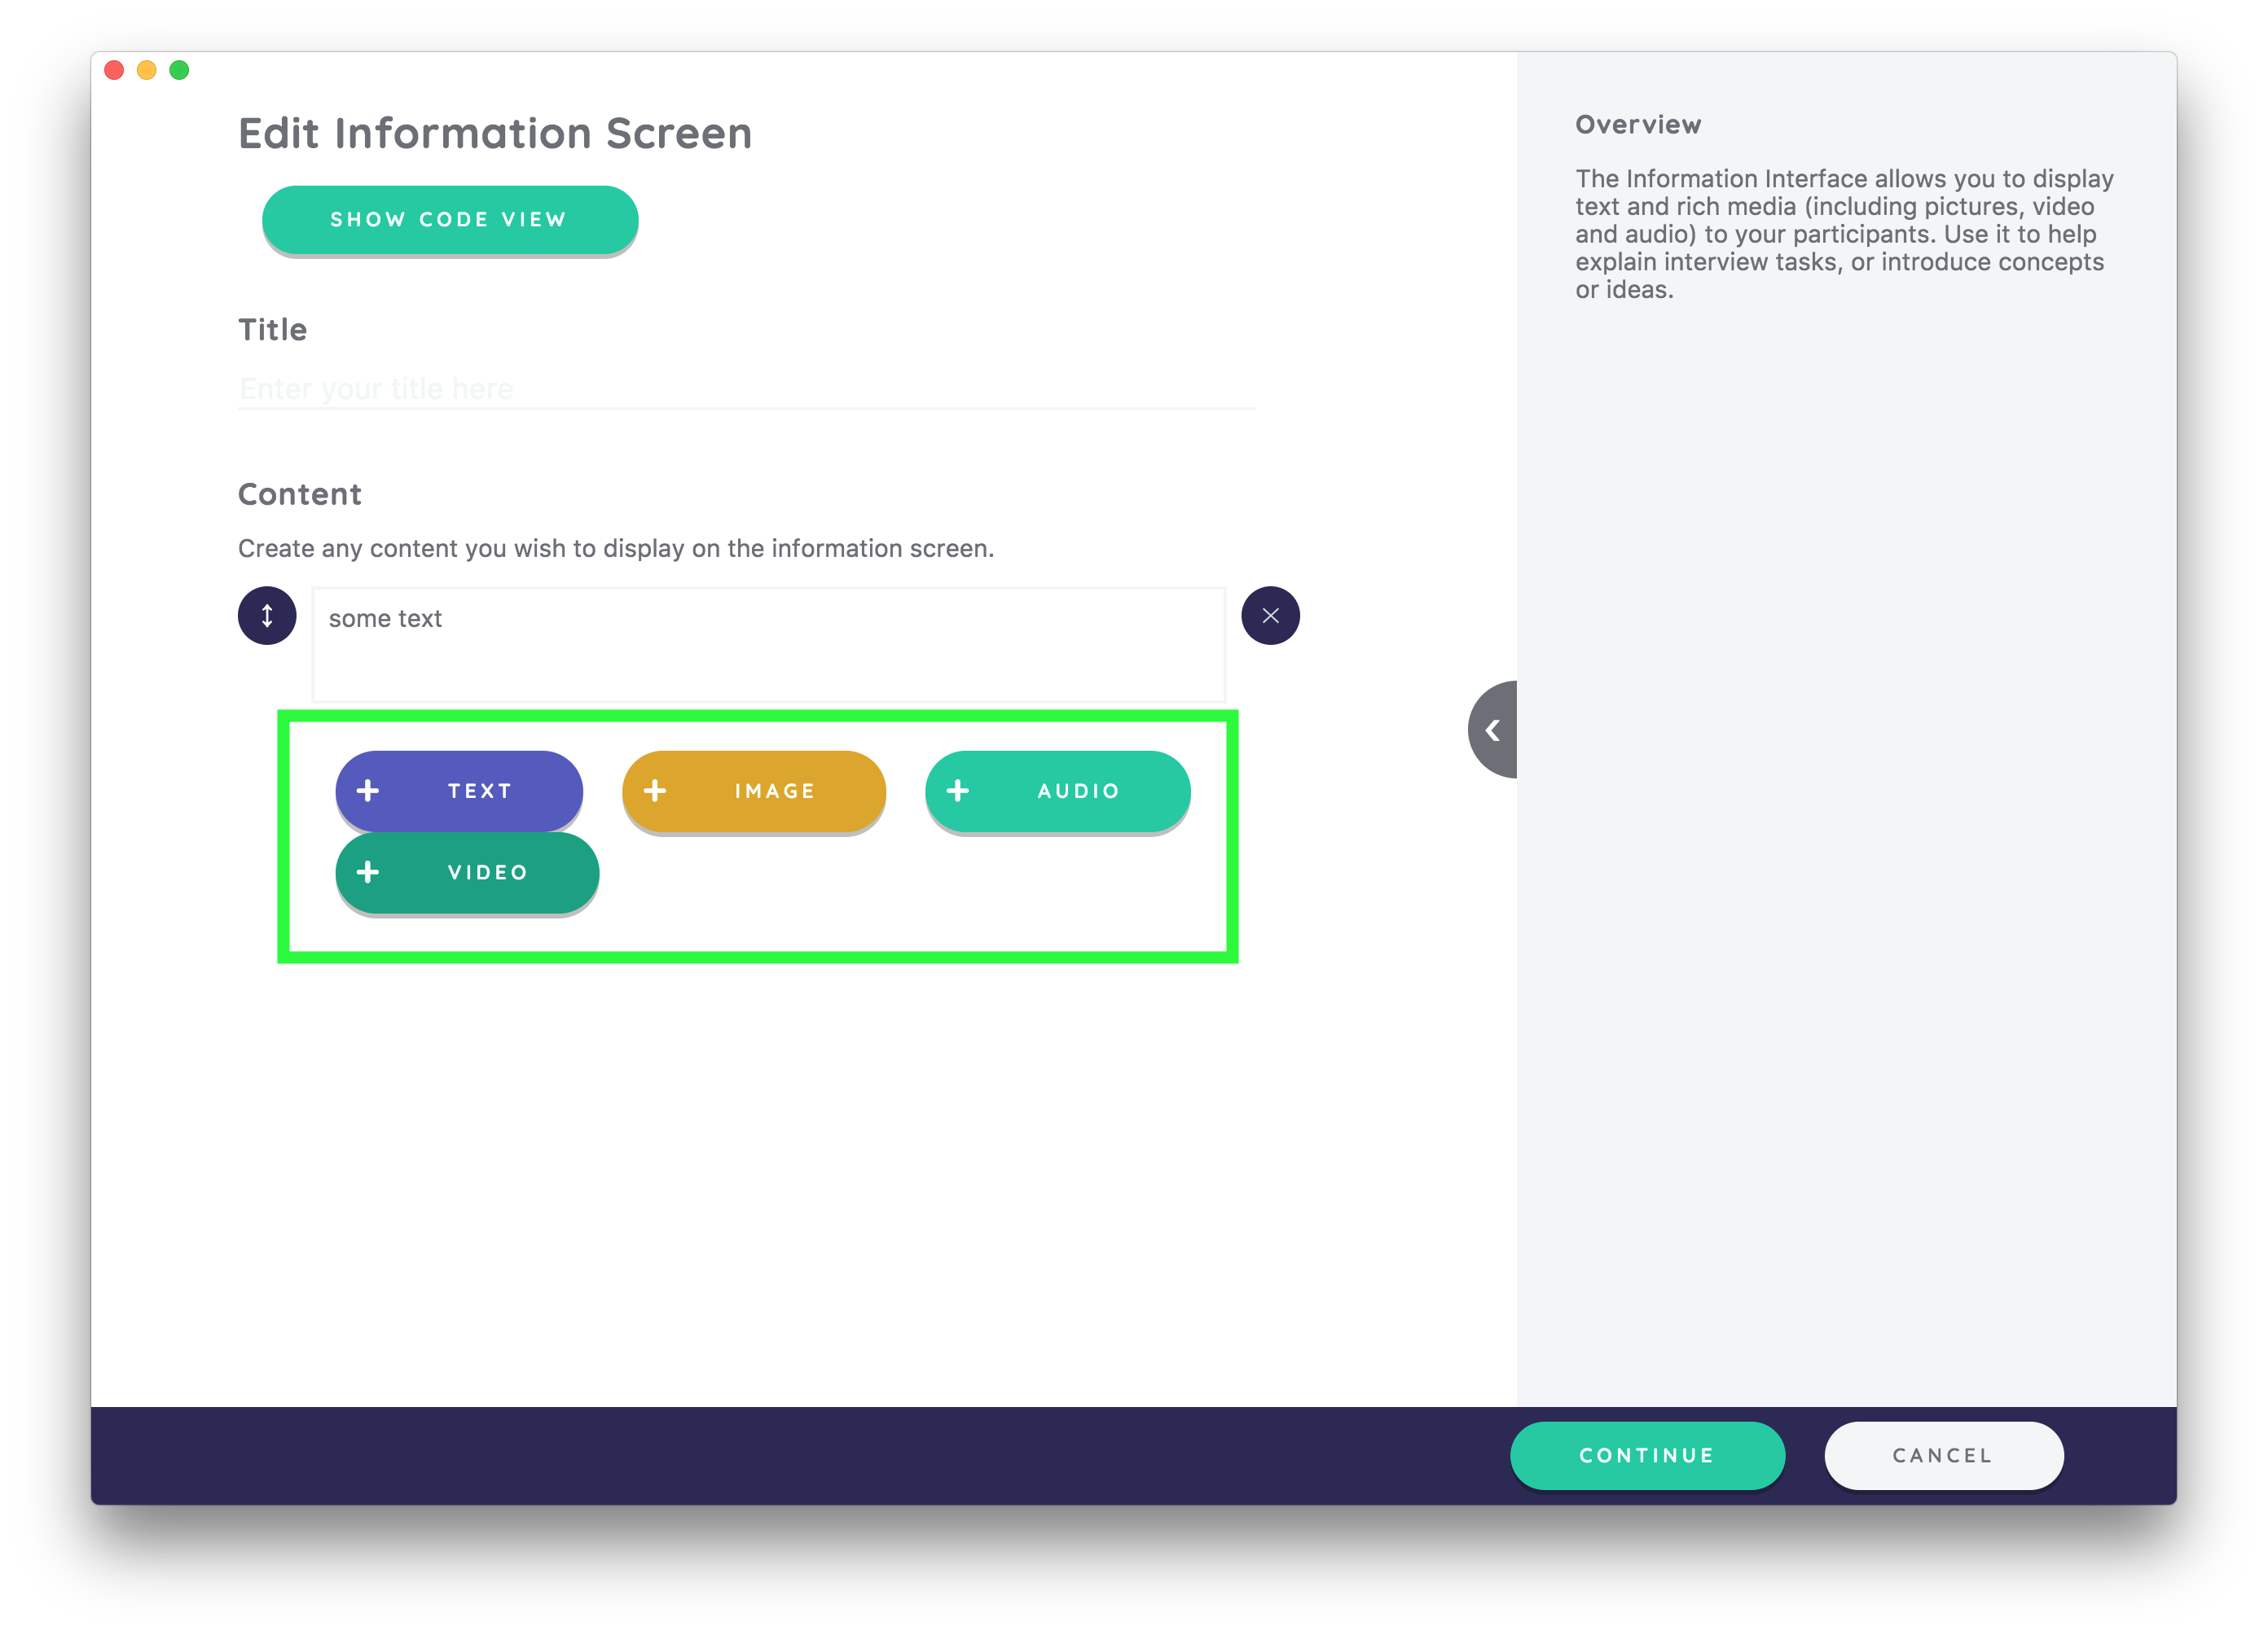Click the plus icon on Image button
The width and height of the screenshot is (2268, 1635).
click(x=655, y=791)
